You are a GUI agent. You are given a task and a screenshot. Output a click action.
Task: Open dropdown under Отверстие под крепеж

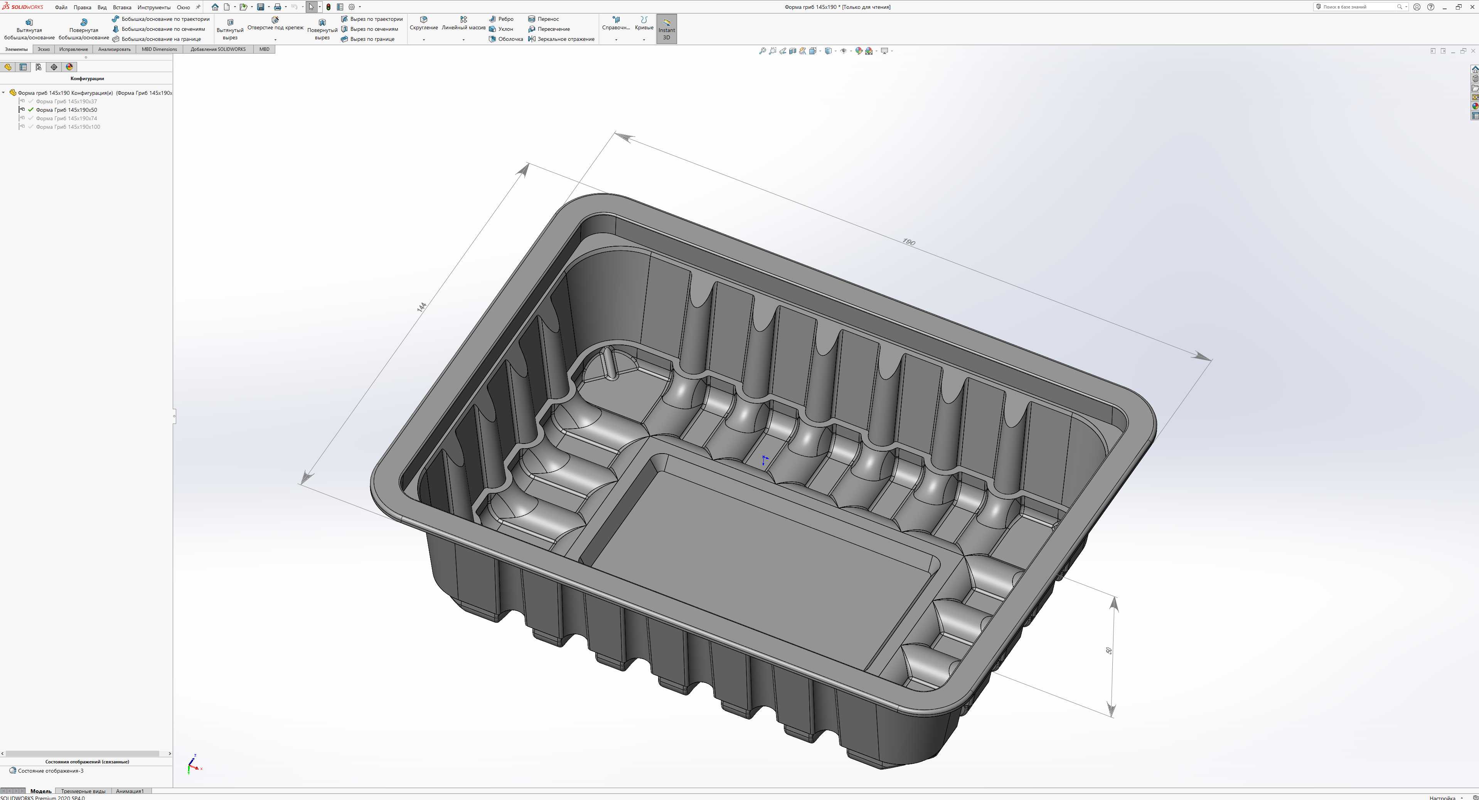[275, 40]
